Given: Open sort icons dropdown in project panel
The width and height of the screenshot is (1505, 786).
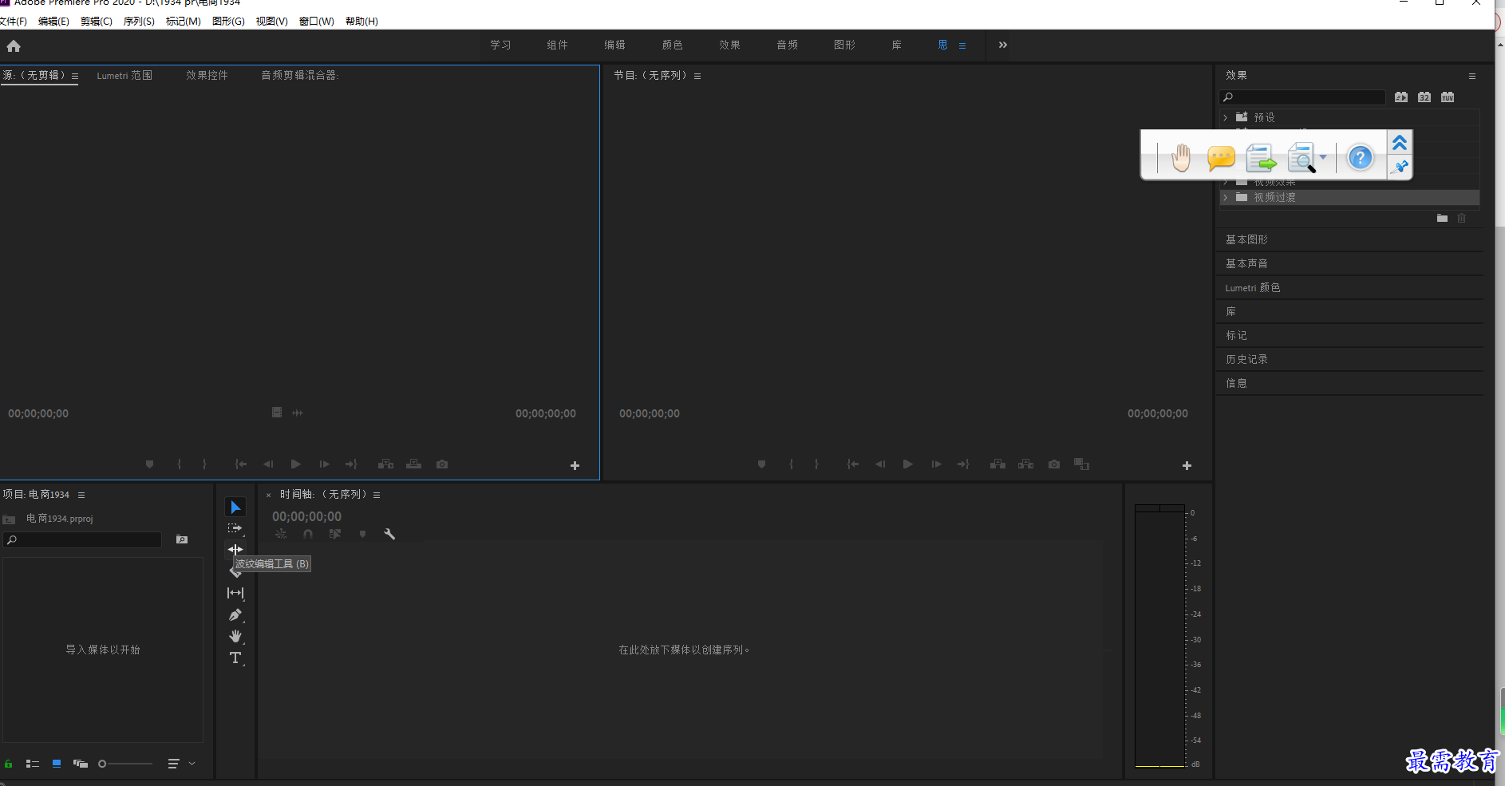Looking at the screenshot, I should tap(181, 764).
